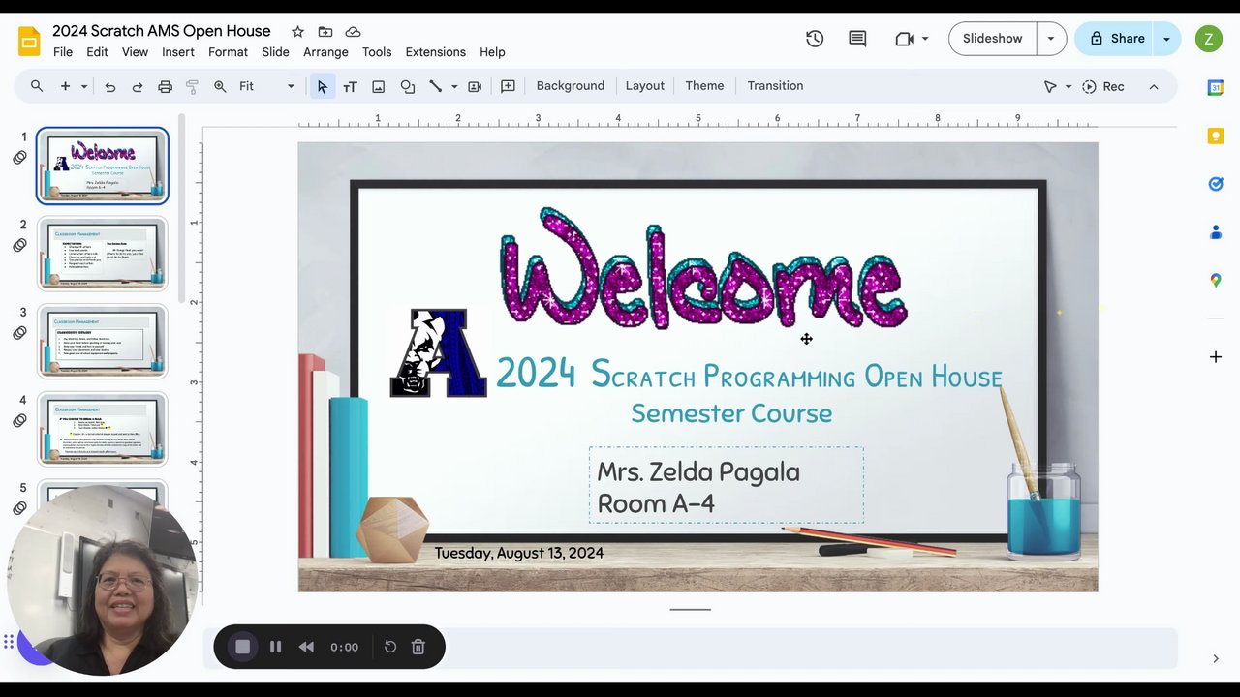
Task: Select slide 4 thumbnail
Action: (103, 429)
